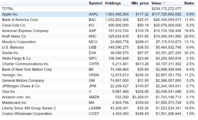This screenshot has height=120, width=198.
Task: Click the KHC ticker symbol
Action: click(93, 36)
